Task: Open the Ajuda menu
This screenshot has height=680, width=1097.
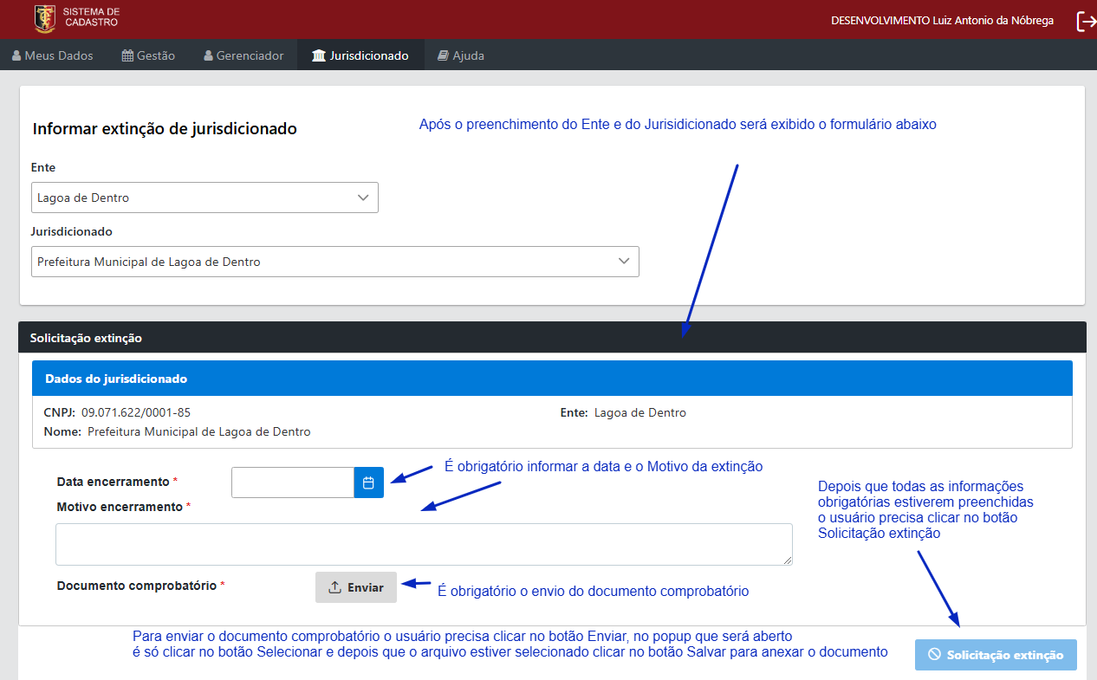Action: (461, 55)
